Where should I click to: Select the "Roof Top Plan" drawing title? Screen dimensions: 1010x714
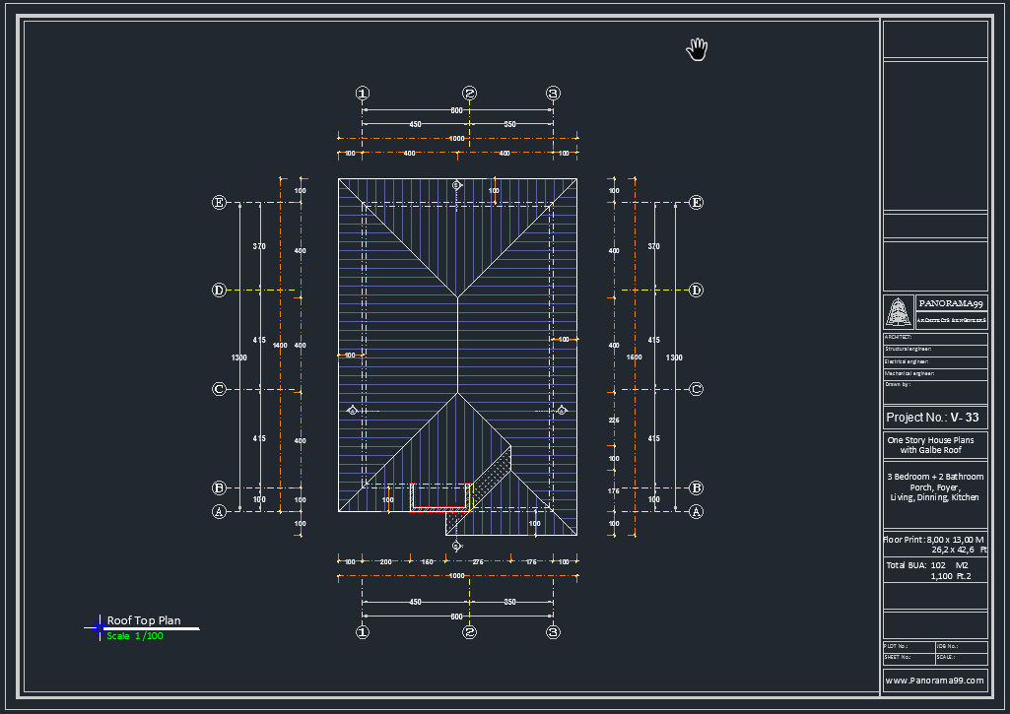144,620
